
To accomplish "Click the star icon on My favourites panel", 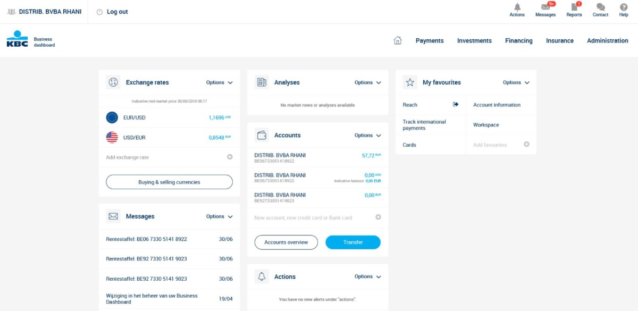I will 409,82.
